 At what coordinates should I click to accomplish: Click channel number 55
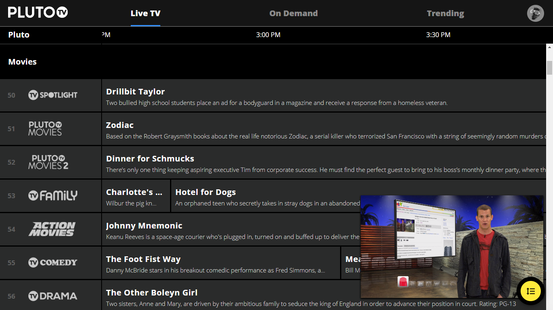tap(11, 263)
